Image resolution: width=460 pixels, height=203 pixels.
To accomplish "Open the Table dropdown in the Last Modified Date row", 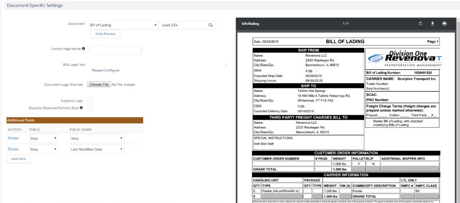I will (x=44, y=149).
